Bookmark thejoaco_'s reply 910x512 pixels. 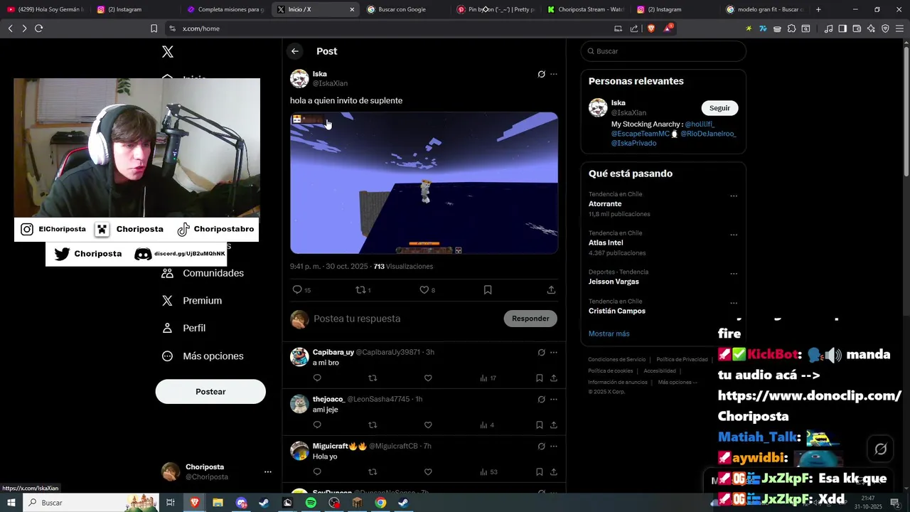tap(540, 425)
